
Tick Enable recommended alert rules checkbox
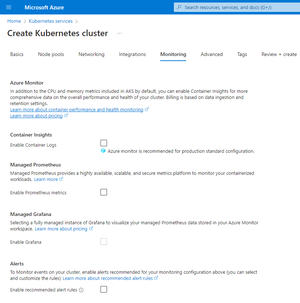point(104,289)
